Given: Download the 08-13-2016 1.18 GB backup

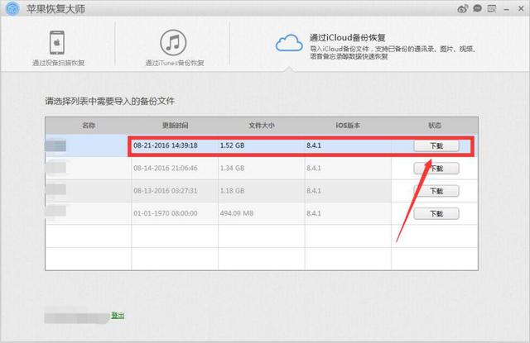Looking at the screenshot, I should pos(436,191).
